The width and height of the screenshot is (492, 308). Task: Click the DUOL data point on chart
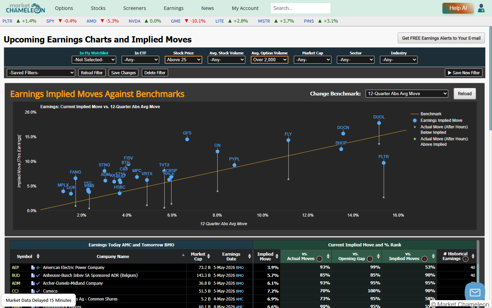pyautogui.click(x=379, y=123)
